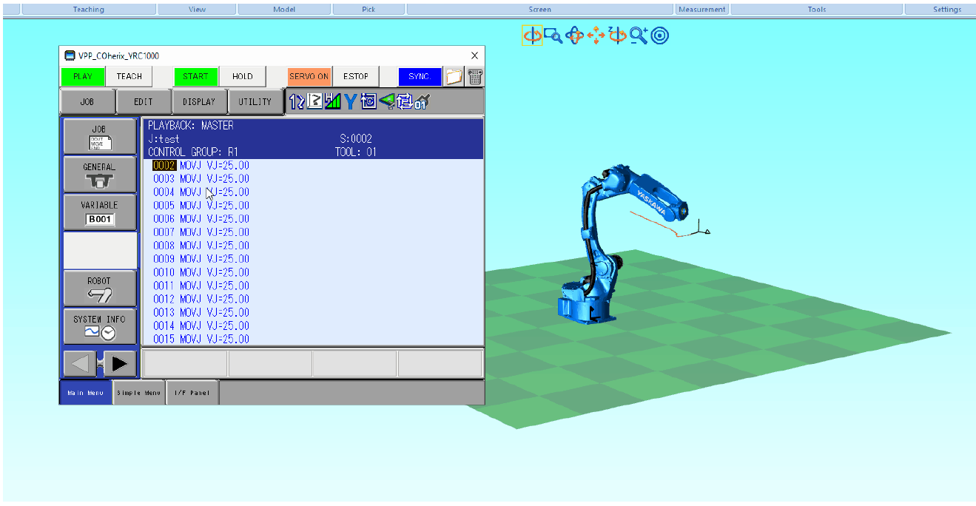976x506 pixels.
Task: Select the pan view arrows tool
Action: point(596,36)
